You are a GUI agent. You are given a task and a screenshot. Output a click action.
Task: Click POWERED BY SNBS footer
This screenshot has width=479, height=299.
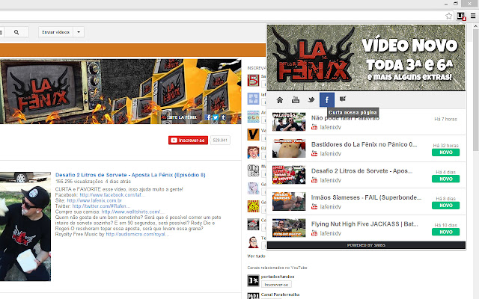point(366,245)
